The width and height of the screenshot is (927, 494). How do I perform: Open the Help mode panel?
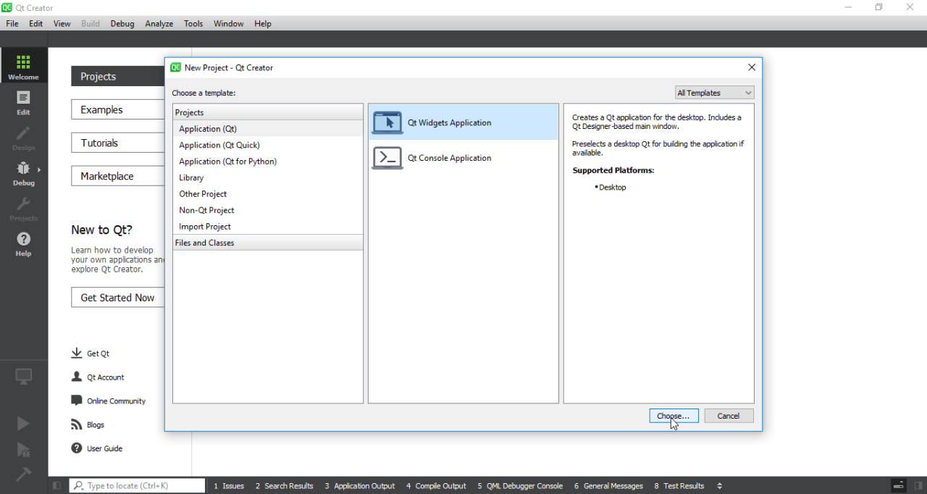tap(23, 243)
